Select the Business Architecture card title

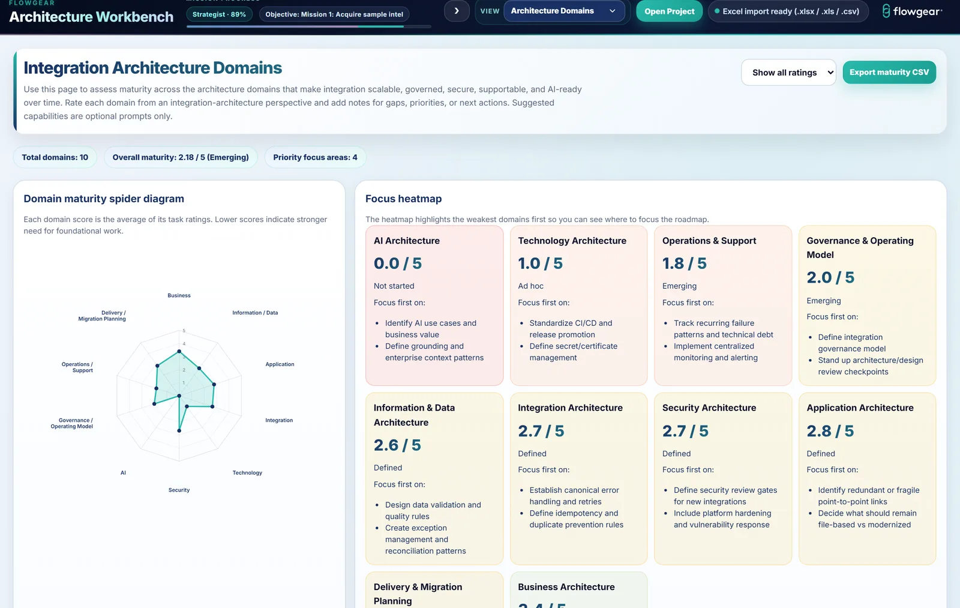[566, 587]
